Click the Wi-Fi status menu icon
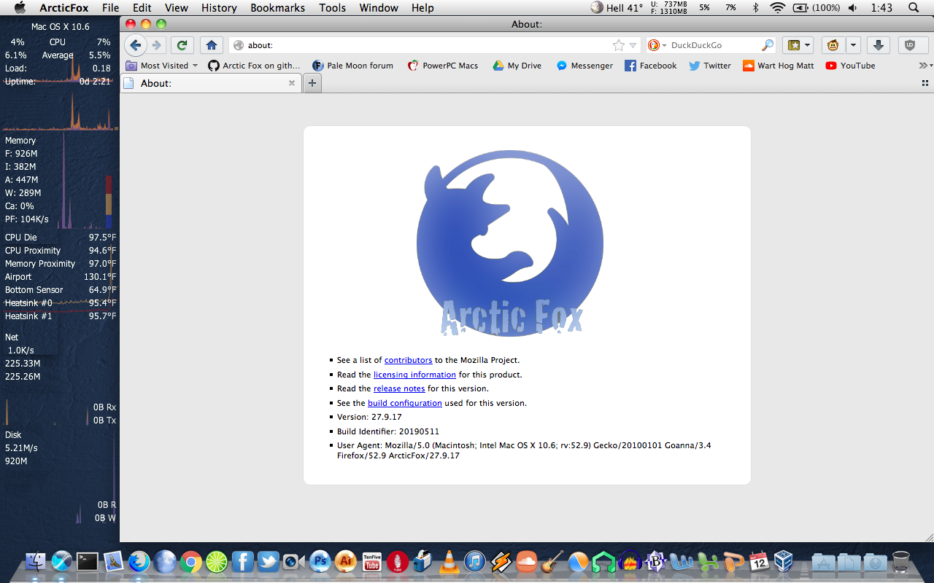 click(777, 8)
